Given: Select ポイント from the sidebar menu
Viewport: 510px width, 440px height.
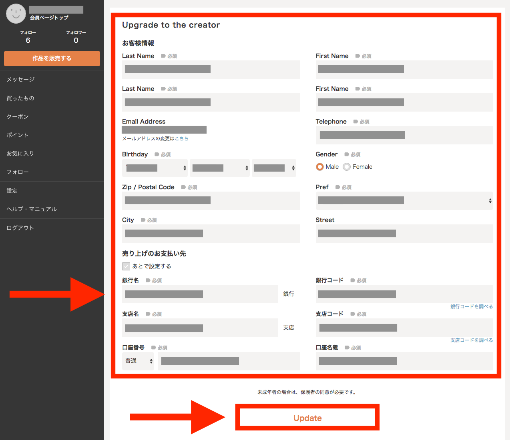Looking at the screenshot, I should (18, 135).
